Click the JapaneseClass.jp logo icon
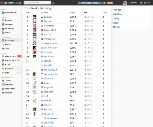 click(x=2, y=3)
